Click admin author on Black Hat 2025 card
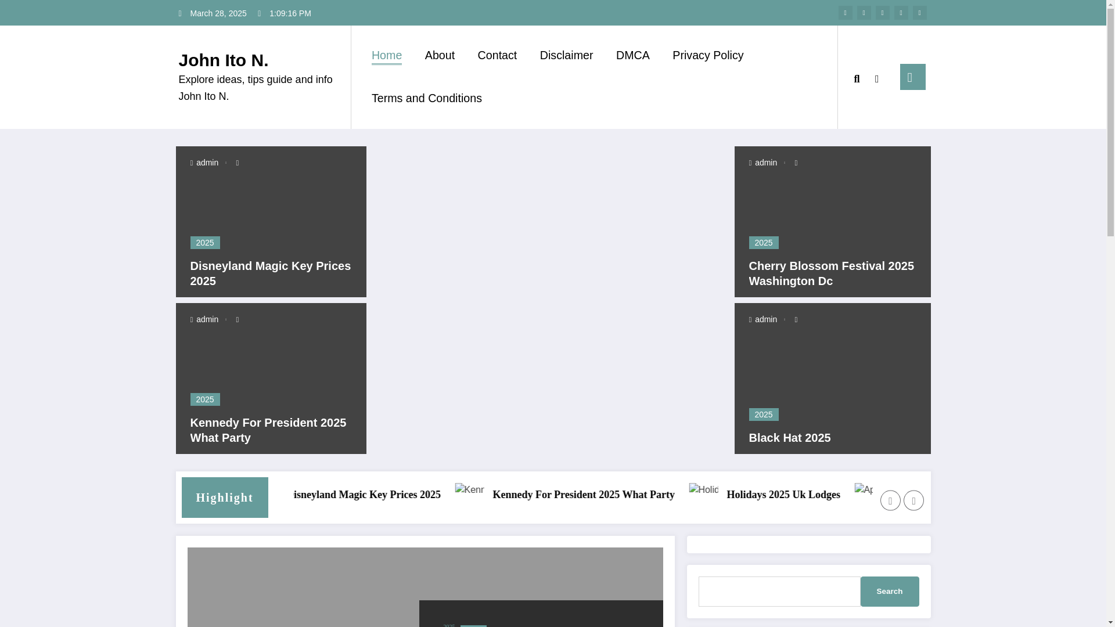Image resolution: width=1115 pixels, height=627 pixels. [x=763, y=319]
